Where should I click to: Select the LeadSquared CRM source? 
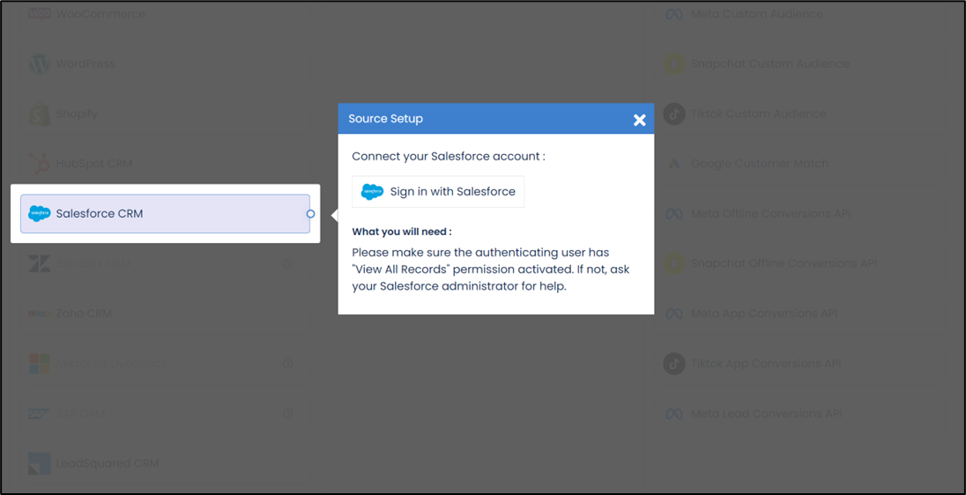coord(165,463)
